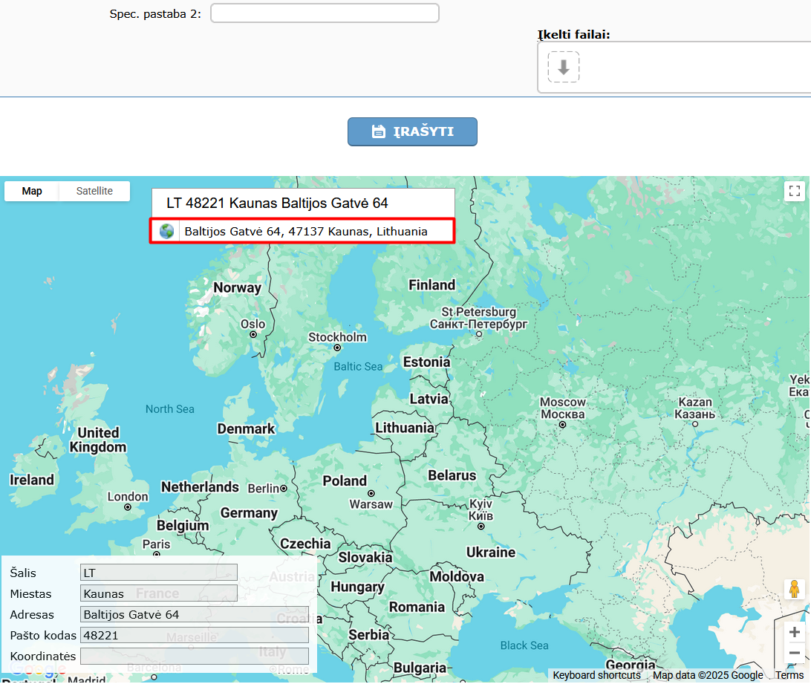The height and width of the screenshot is (684, 811).
Task: Switch to Map view tab
Action: pos(31,191)
